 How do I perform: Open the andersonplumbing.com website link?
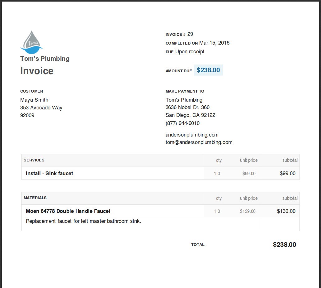click(192, 135)
